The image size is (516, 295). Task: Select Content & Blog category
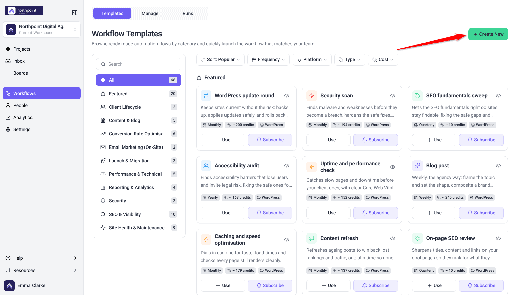pyautogui.click(x=139, y=120)
